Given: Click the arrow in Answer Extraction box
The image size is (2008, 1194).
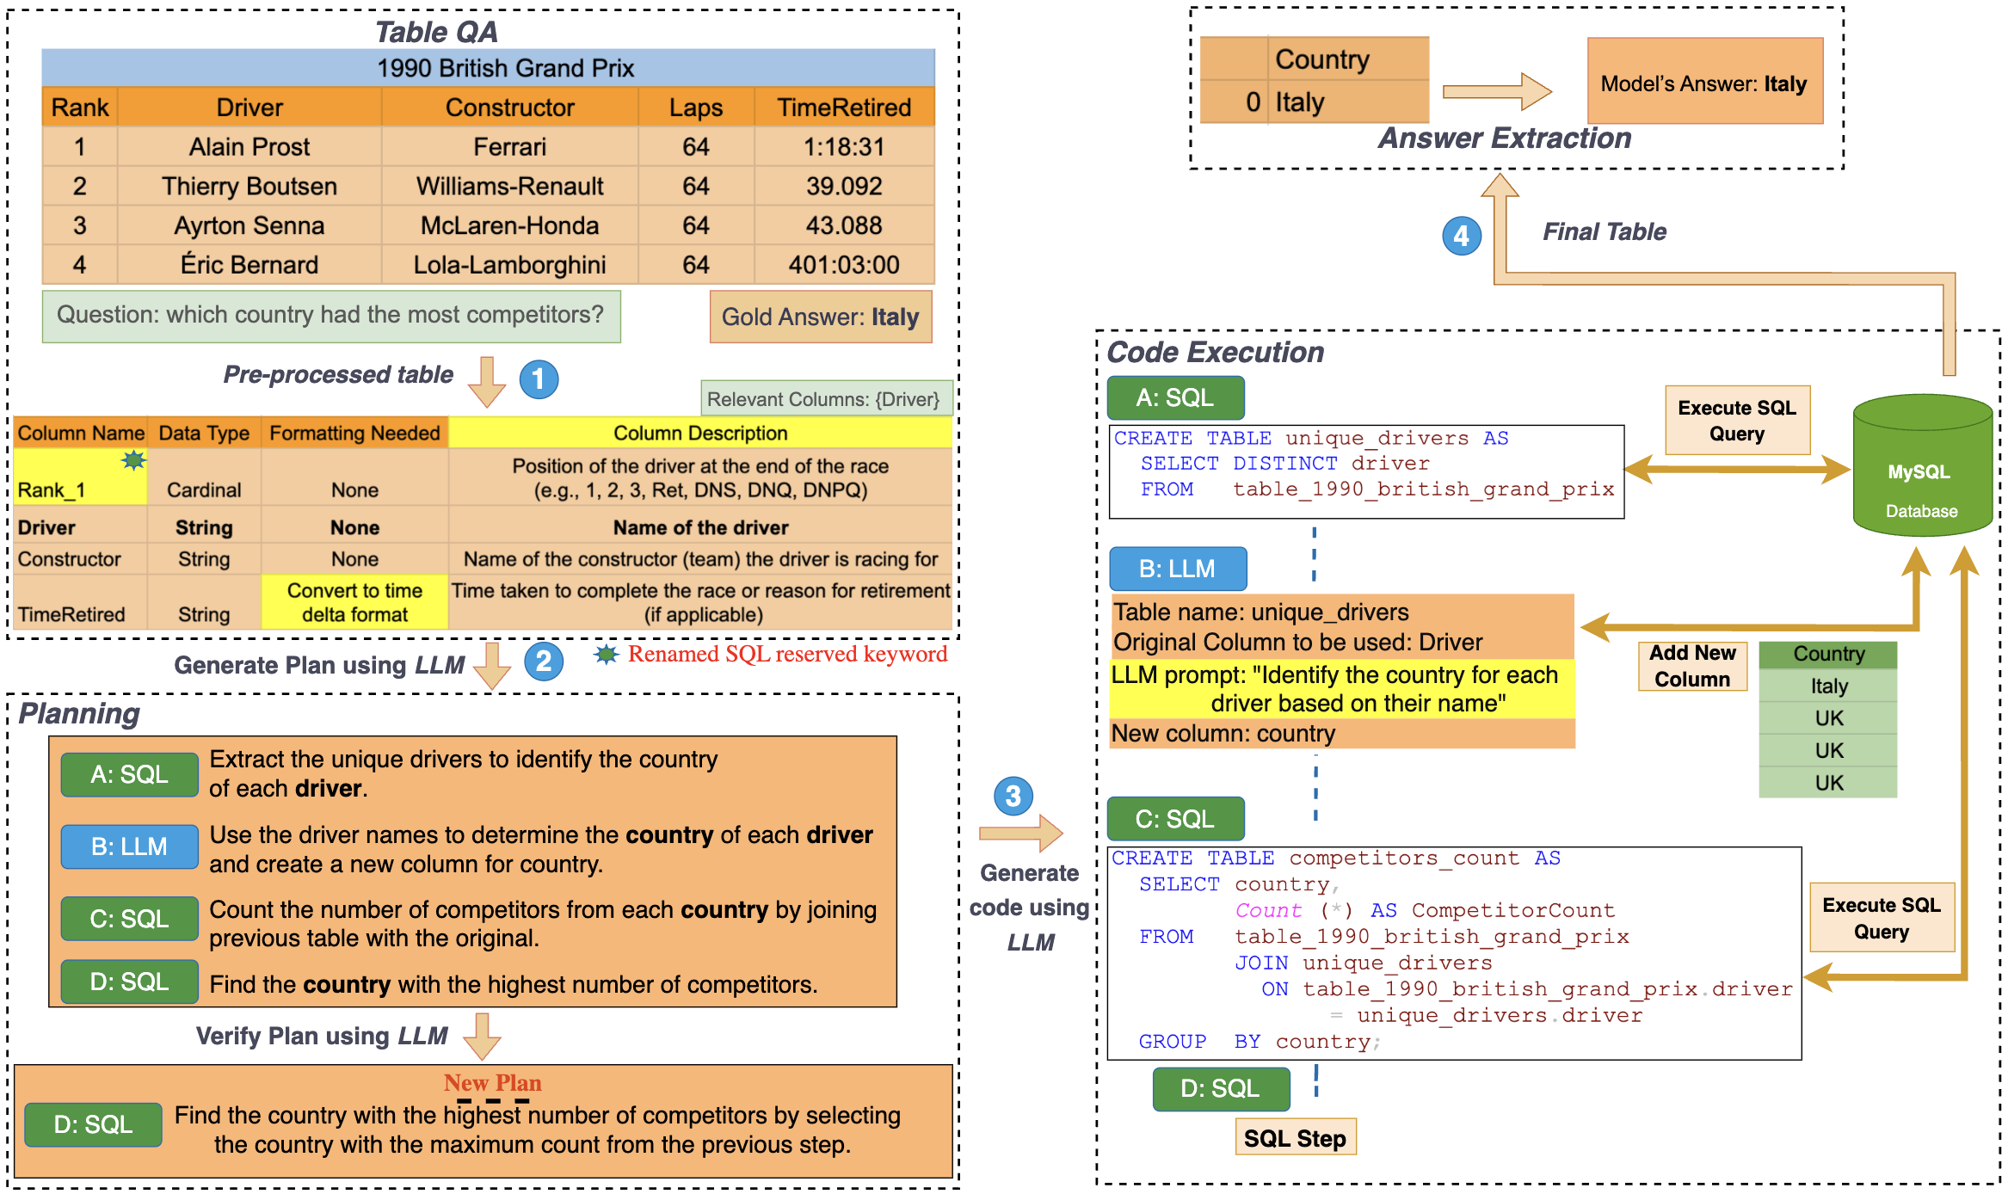Looking at the screenshot, I should point(1496,91).
